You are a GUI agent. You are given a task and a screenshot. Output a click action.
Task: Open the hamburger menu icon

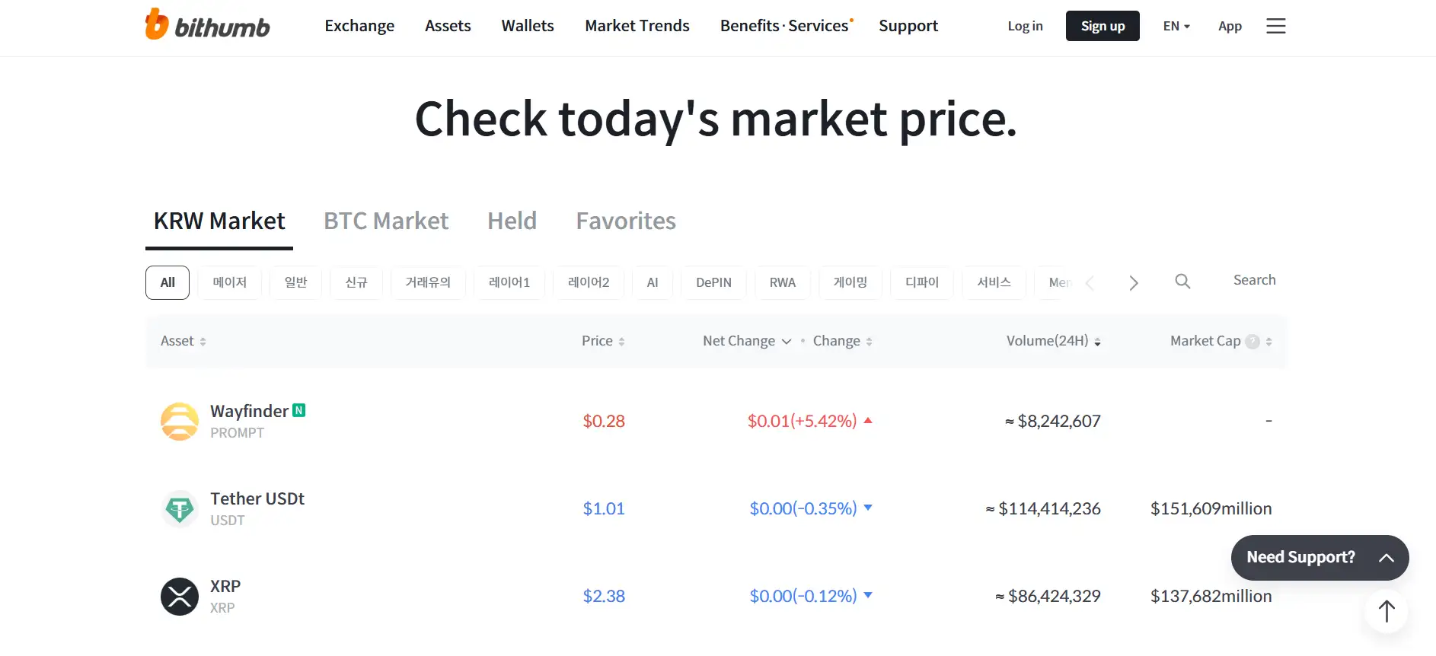pos(1275,26)
